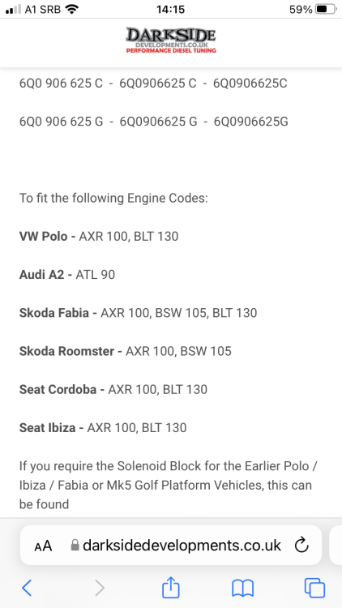The height and width of the screenshot is (608, 342).
Task: Tap the Darkside Developments logo
Action: pos(171,41)
